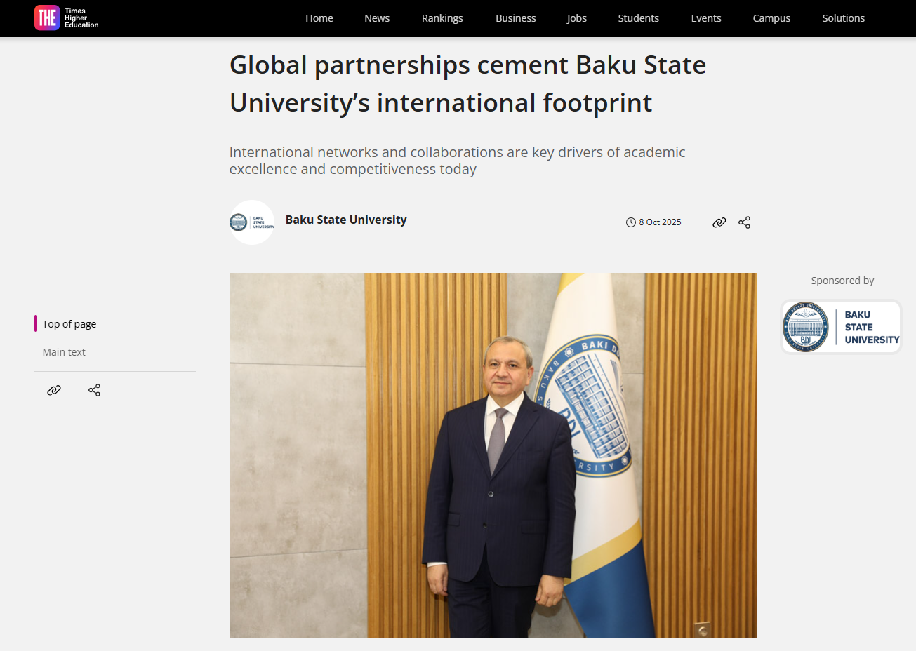The image size is (916, 651).
Task: Navigate to the Campus section
Action: (x=771, y=18)
